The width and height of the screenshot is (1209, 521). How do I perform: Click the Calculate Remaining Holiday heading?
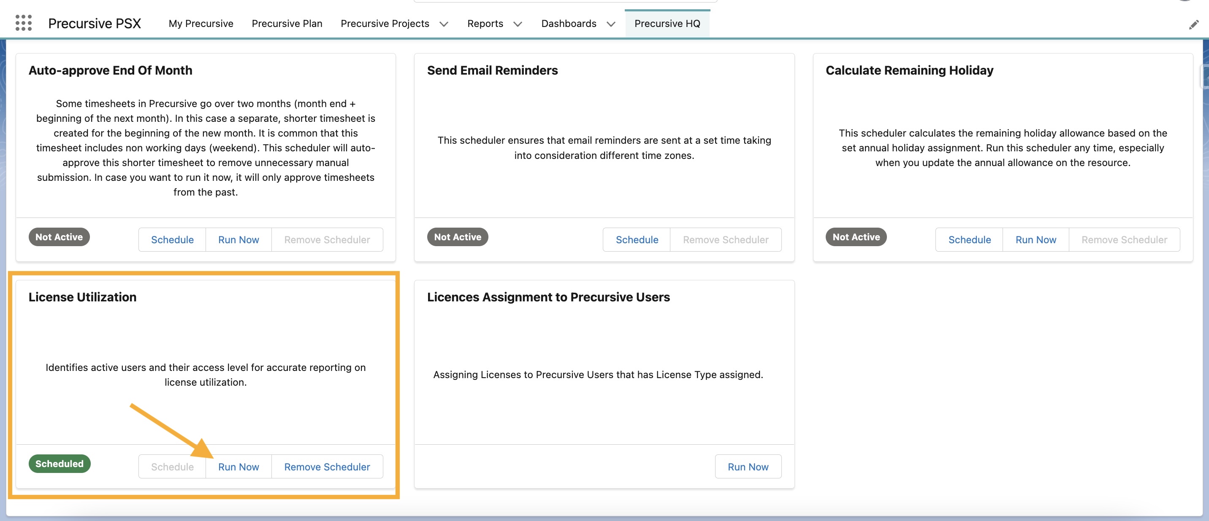pyautogui.click(x=910, y=70)
